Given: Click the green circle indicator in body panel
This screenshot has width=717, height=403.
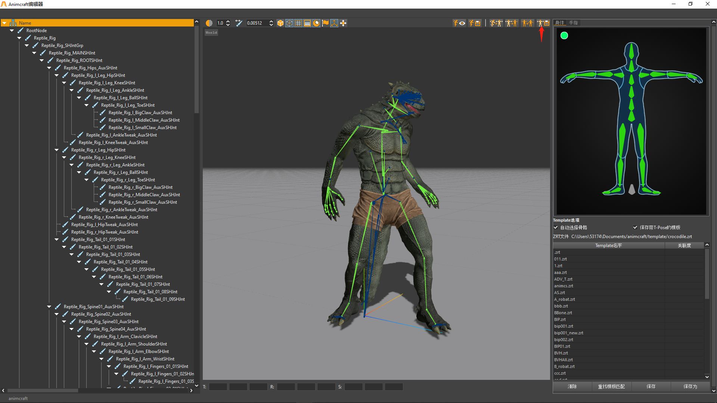Looking at the screenshot, I should pyautogui.click(x=564, y=35).
